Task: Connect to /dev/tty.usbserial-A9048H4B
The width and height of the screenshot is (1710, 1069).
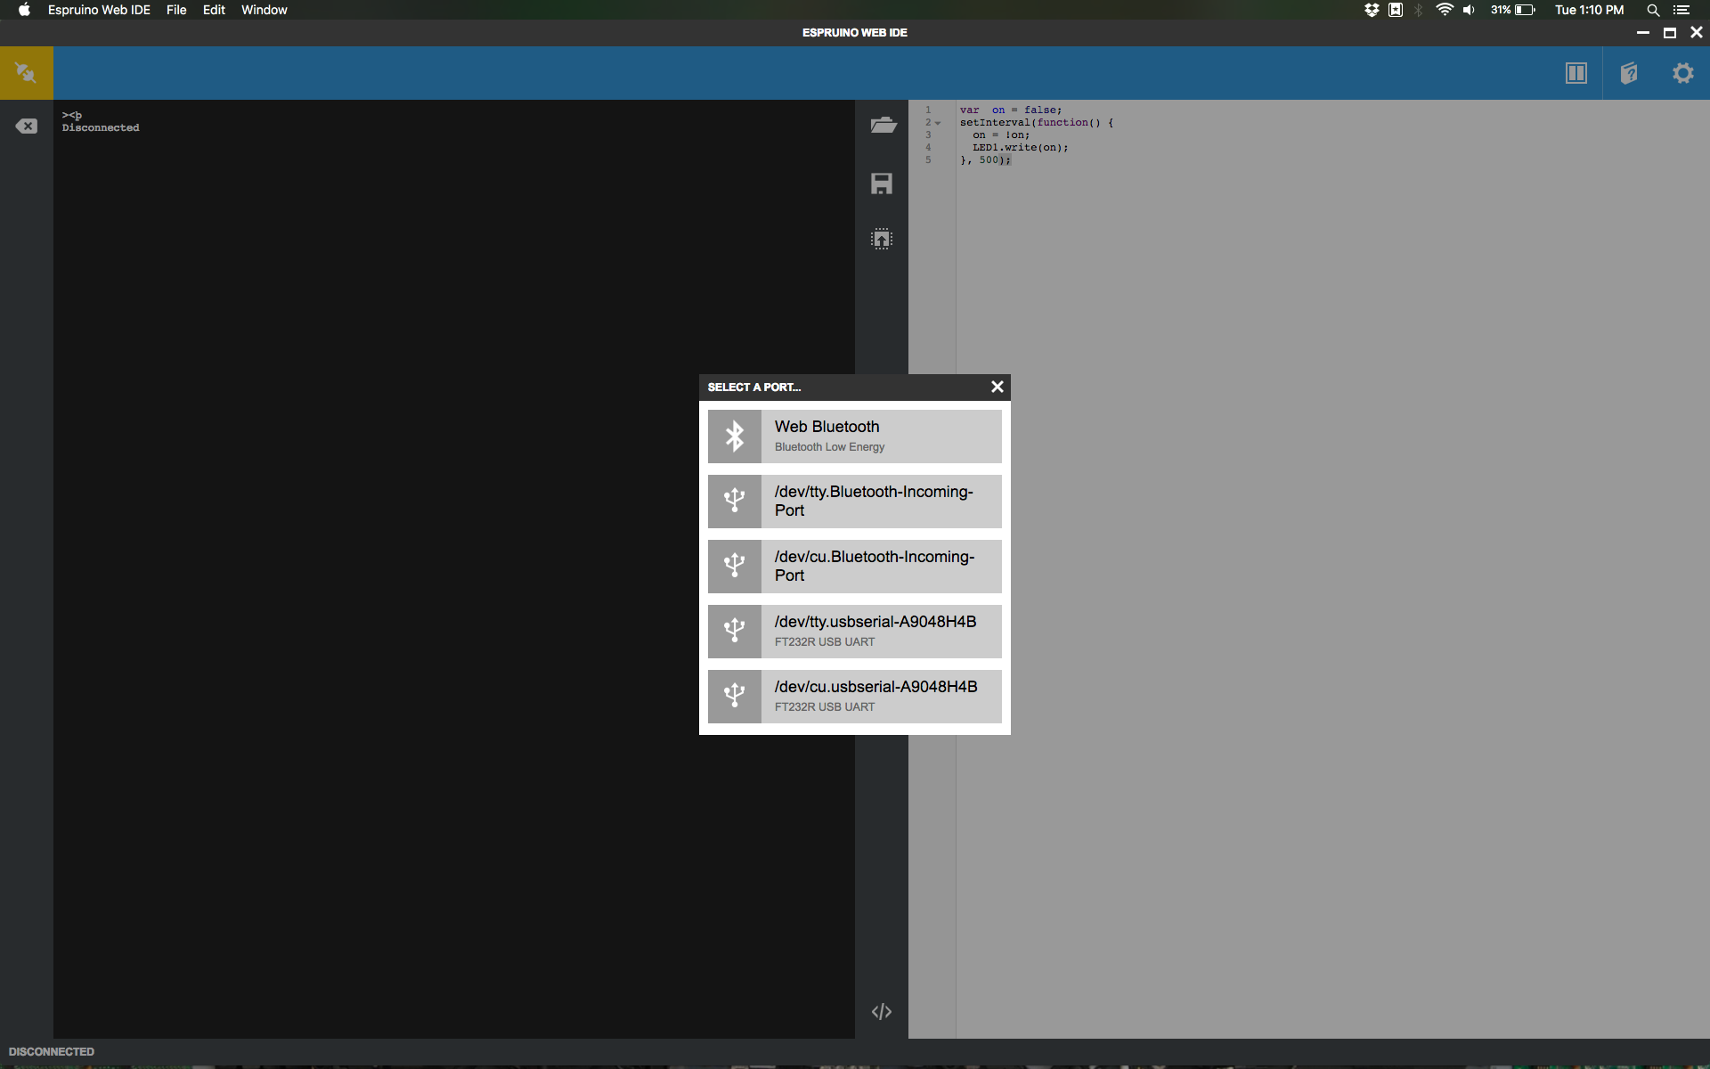Action: pyautogui.click(x=855, y=631)
